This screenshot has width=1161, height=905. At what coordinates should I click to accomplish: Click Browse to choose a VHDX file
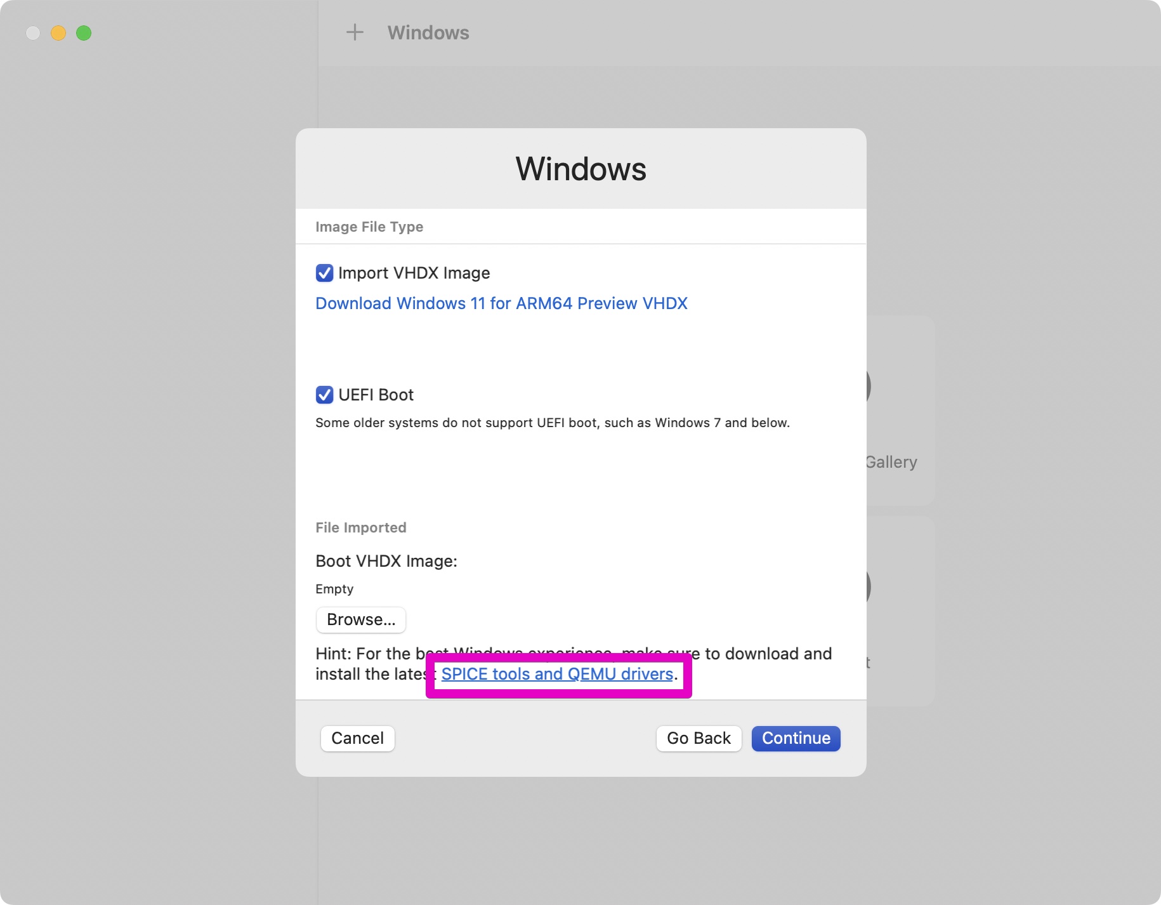pyautogui.click(x=360, y=620)
